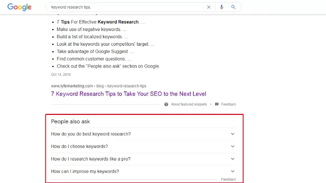Expand How do you do best keyword research
The image size is (326, 183).
233,134
